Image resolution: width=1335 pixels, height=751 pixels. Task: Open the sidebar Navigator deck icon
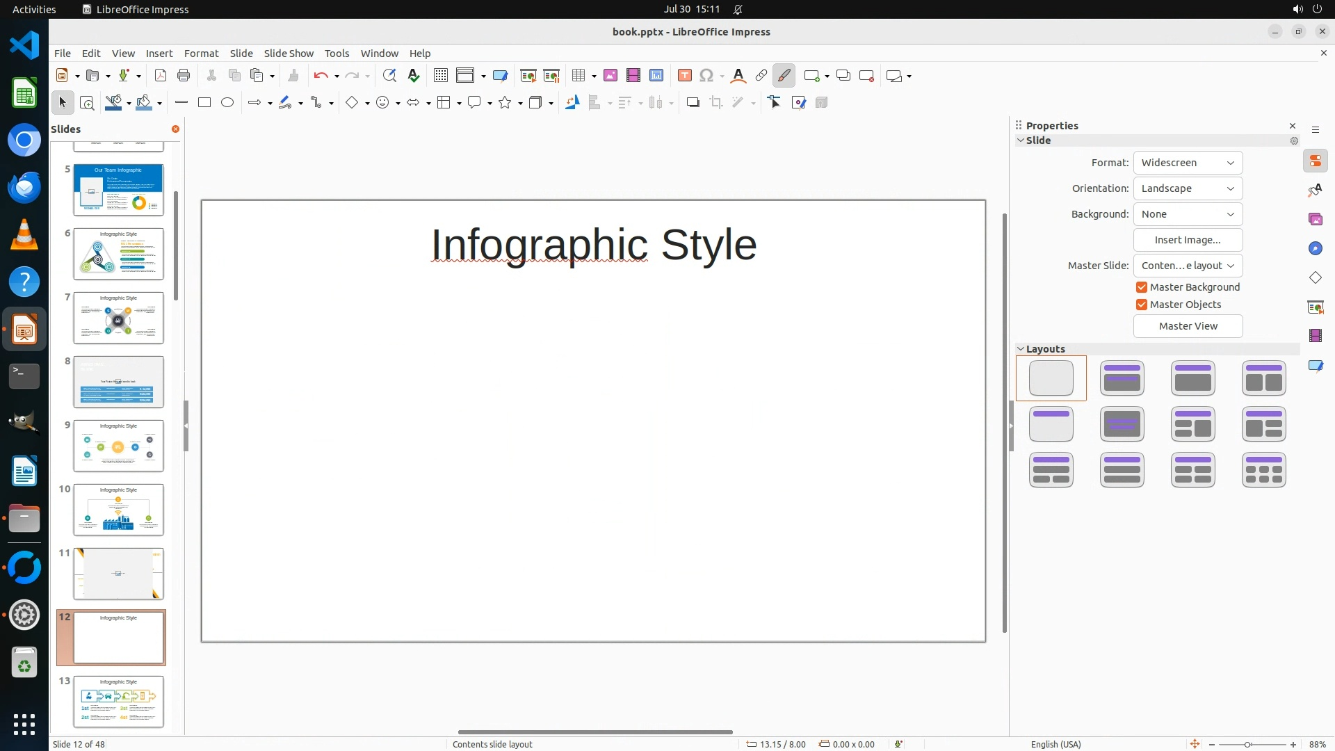pos(1315,249)
